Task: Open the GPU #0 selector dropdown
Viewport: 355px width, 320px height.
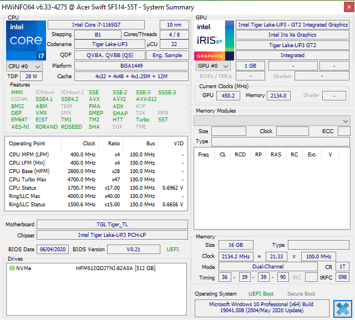Action: coord(214,66)
